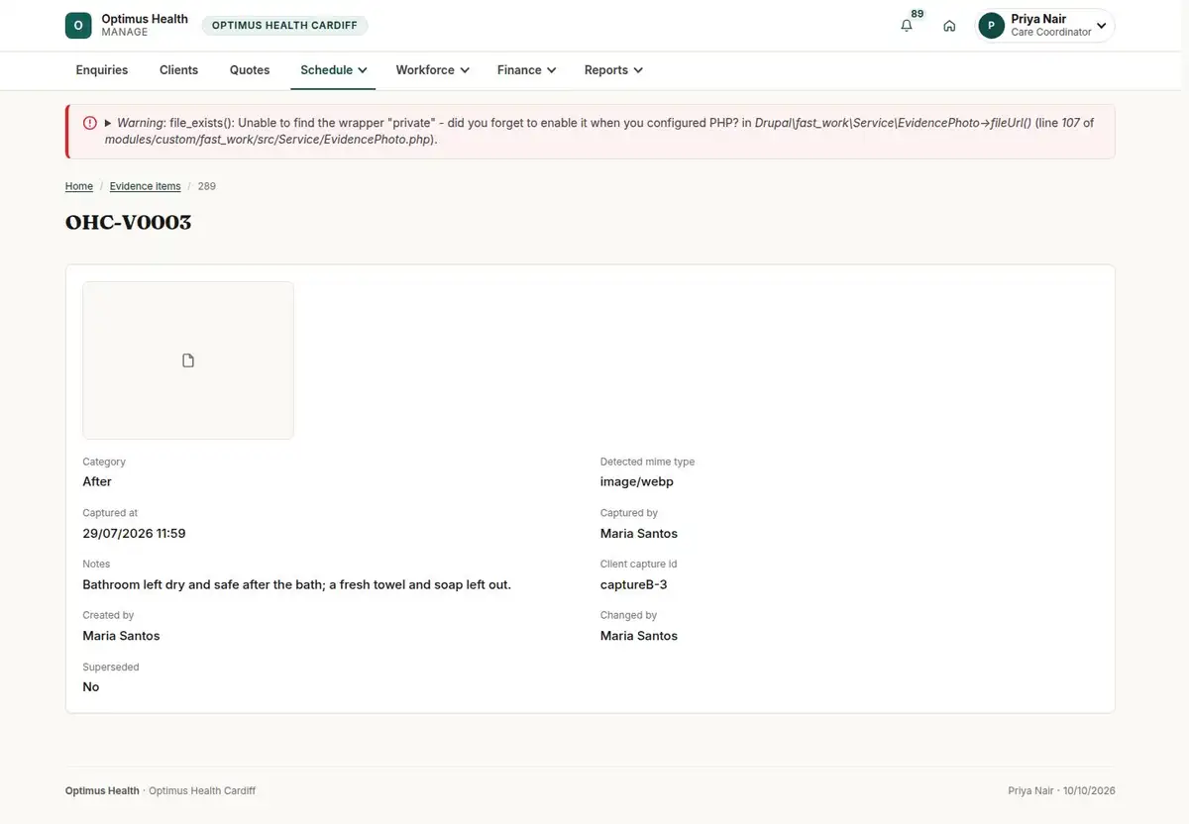
Task: Expand the Reports dropdown menu
Action: click(613, 70)
